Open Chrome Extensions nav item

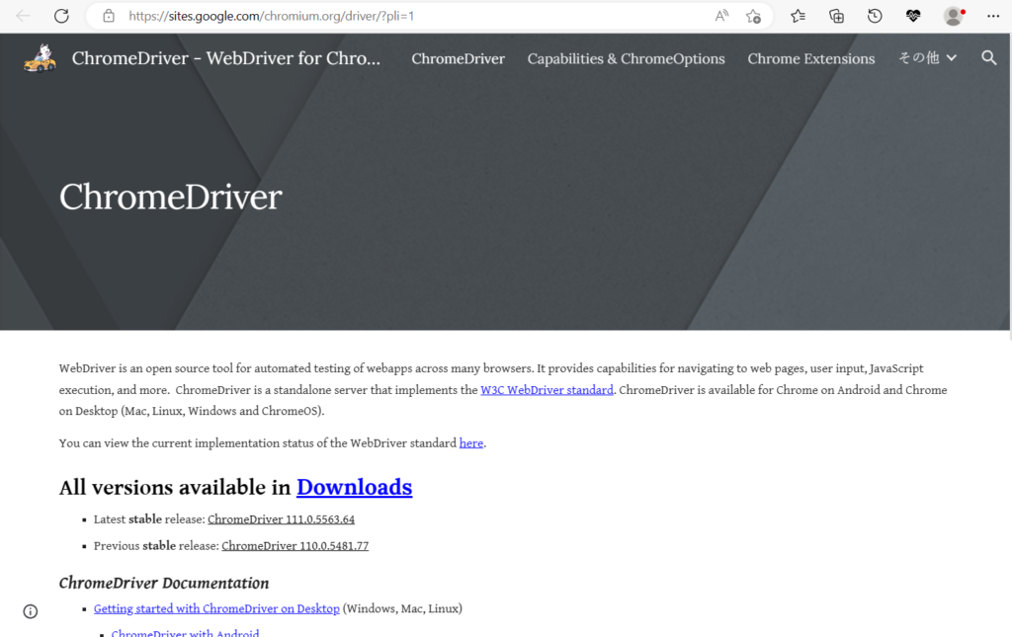pos(811,58)
